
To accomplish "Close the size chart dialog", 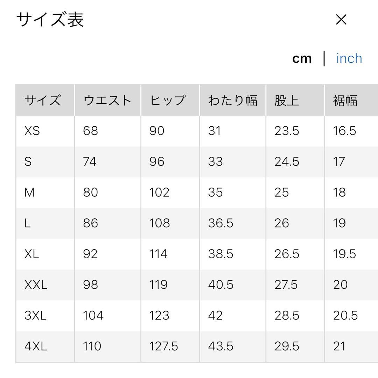I will 341,20.
